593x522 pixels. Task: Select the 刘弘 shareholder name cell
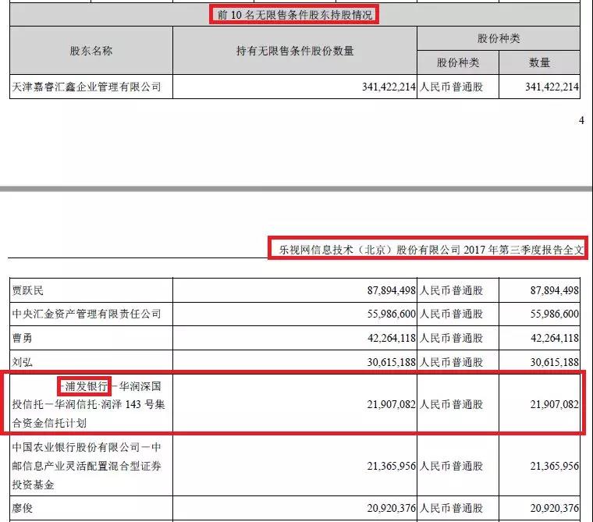click(x=23, y=362)
